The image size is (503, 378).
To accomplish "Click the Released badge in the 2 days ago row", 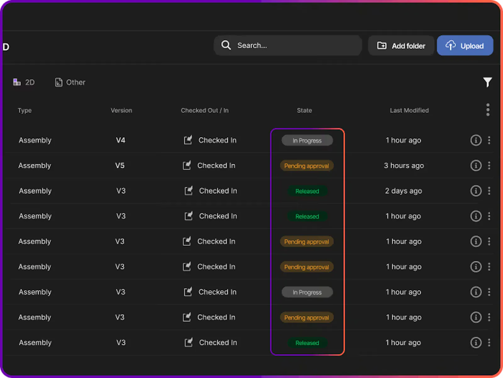I will pos(307,191).
